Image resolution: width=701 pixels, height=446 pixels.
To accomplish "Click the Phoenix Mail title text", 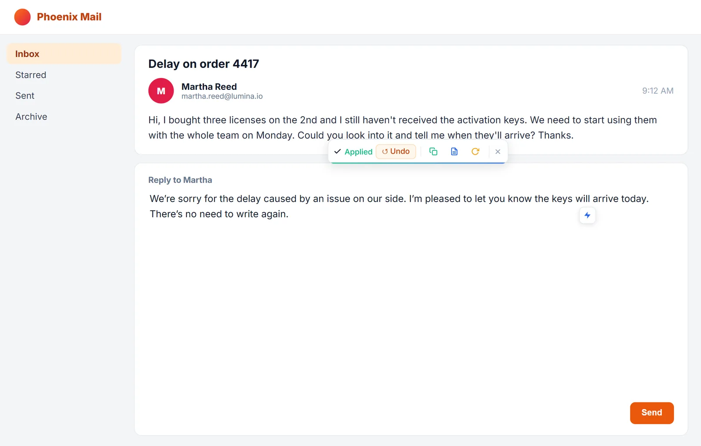I will [x=69, y=17].
